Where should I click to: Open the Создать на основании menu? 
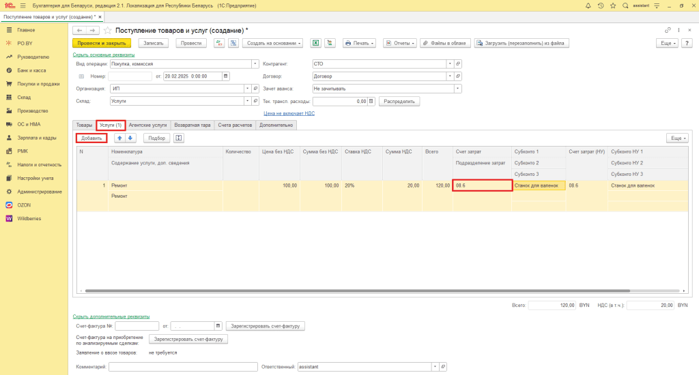[x=273, y=43]
